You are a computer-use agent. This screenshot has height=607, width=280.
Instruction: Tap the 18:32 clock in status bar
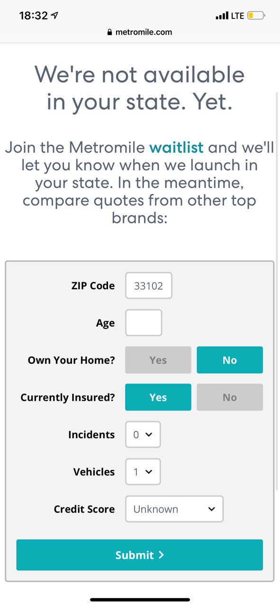click(x=34, y=16)
